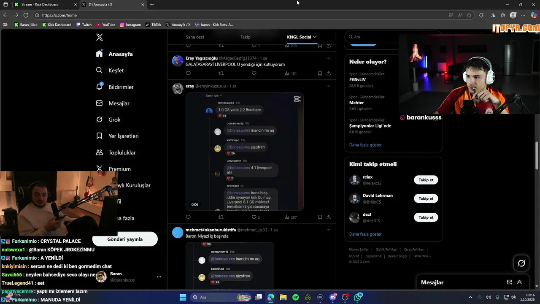
Task: Switch to Sana özel tab
Action: pyautogui.click(x=194, y=37)
